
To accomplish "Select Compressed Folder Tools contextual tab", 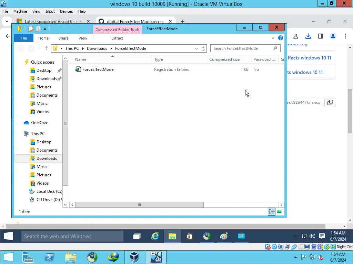I will (117, 30).
